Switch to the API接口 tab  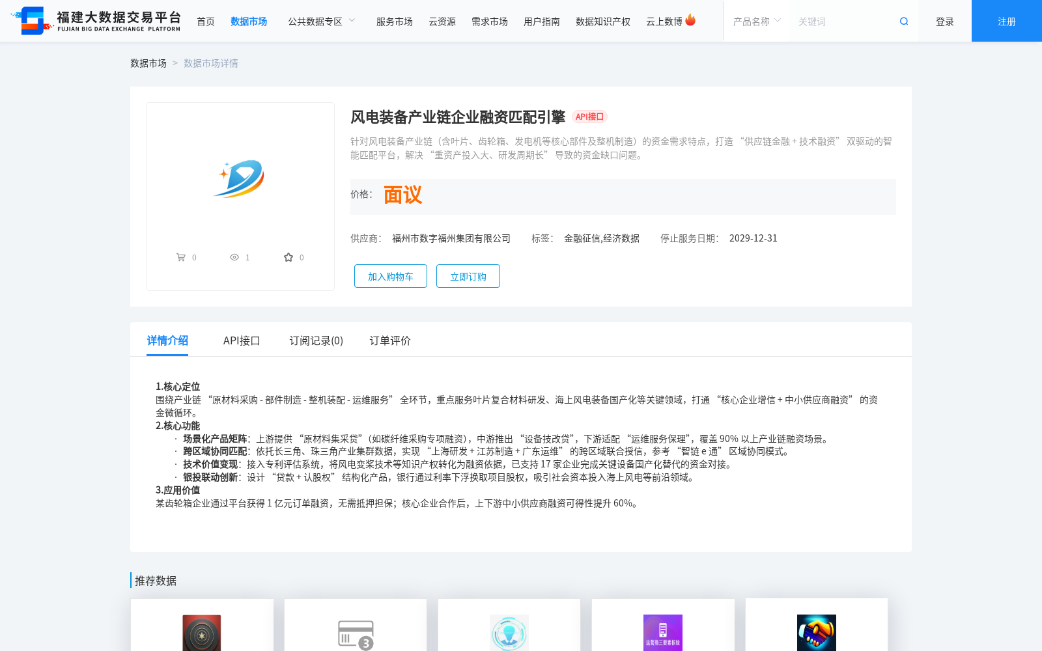click(x=242, y=340)
